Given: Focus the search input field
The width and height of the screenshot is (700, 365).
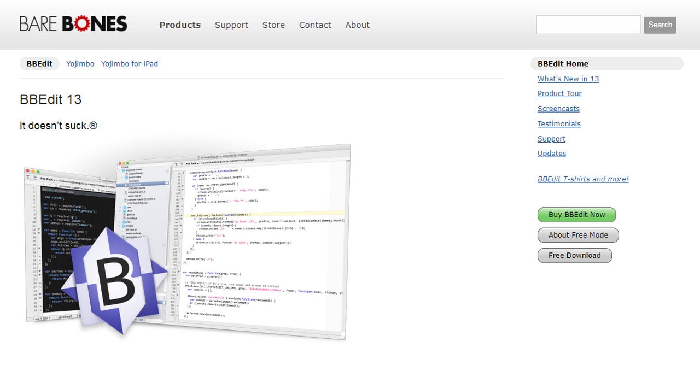Looking at the screenshot, I should 588,25.
